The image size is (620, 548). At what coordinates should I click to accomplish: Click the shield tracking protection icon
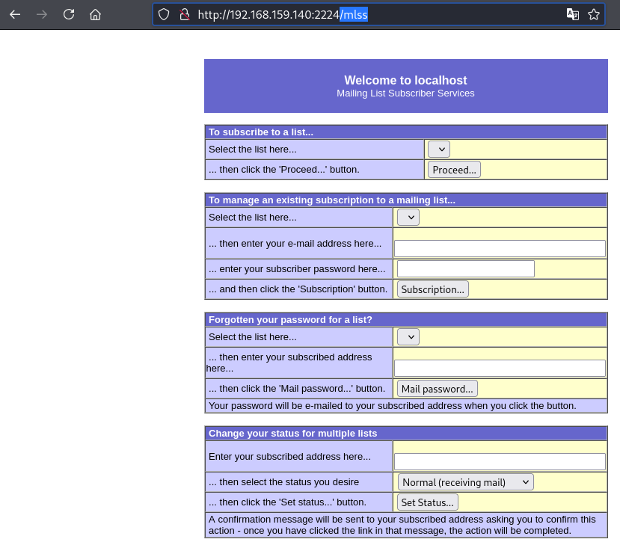click(164, 15)
